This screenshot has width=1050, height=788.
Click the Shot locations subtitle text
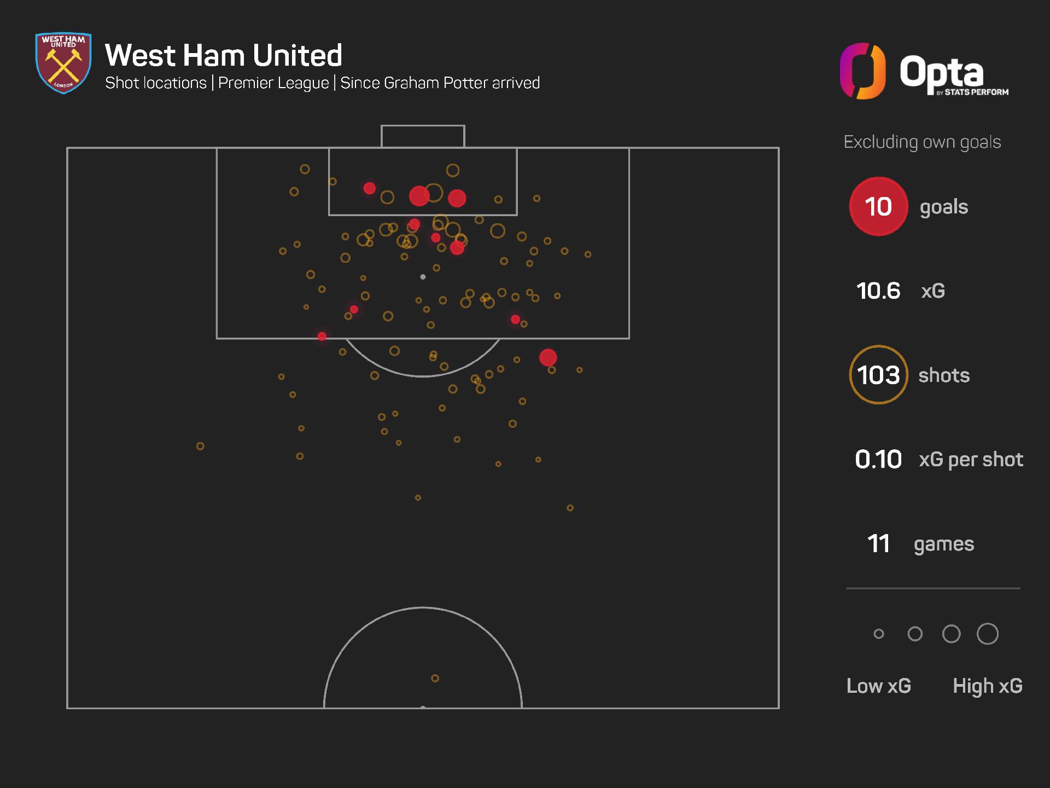point(156,83)
